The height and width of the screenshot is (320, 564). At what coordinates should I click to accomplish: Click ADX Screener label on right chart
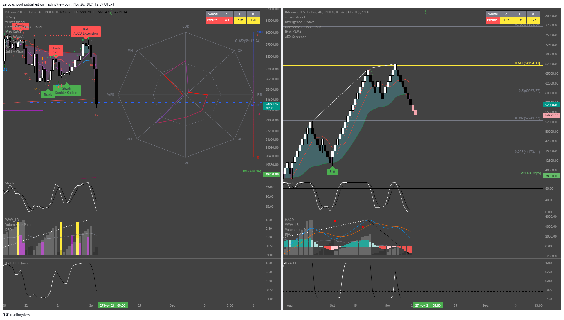point(295,37)
